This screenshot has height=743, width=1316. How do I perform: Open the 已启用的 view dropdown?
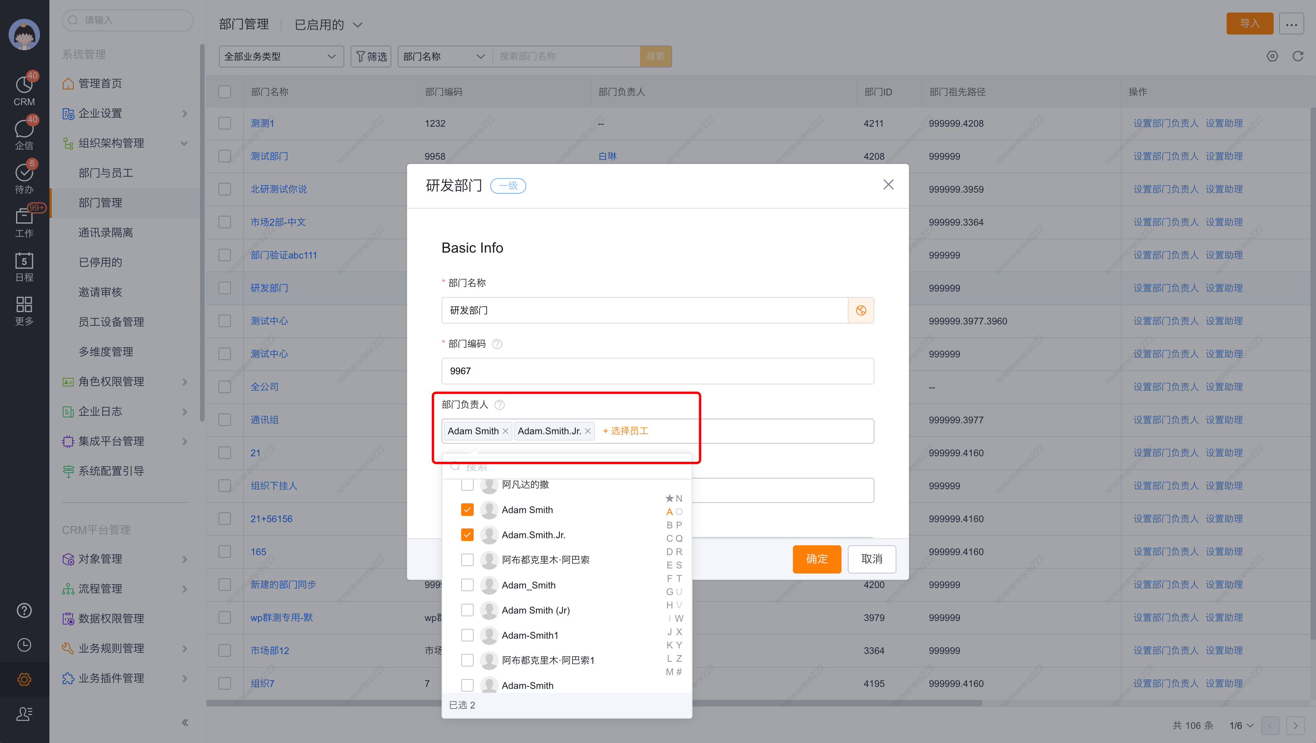coord(329,25)
